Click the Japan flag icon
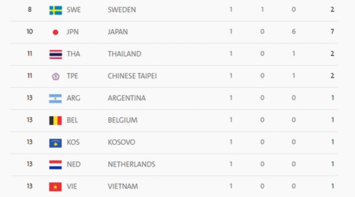Screen dimensions: 355x197 (56, 32)
